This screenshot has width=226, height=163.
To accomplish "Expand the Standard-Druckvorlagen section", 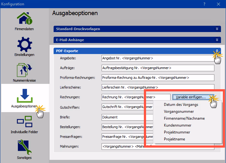I will tap(217, 29).
